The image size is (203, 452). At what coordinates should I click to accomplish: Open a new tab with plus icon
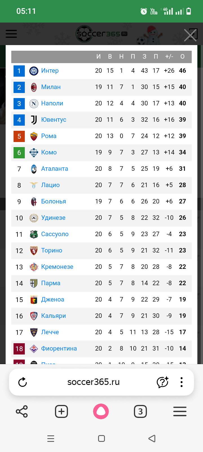point(61,411)
